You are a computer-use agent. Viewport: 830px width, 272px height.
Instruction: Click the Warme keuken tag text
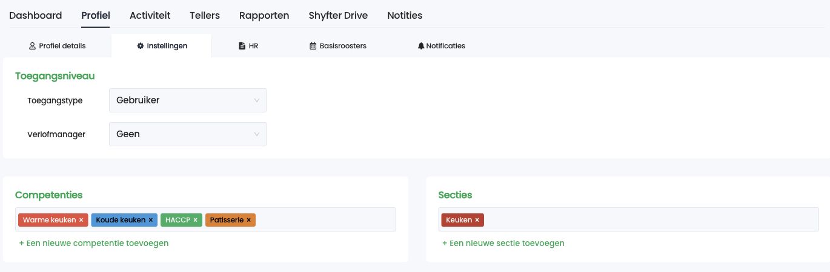[49, 220]
